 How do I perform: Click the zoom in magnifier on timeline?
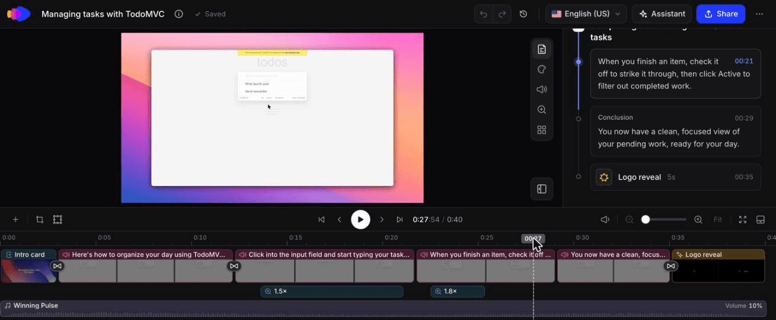pyautogui.click(x=698, y=219)
